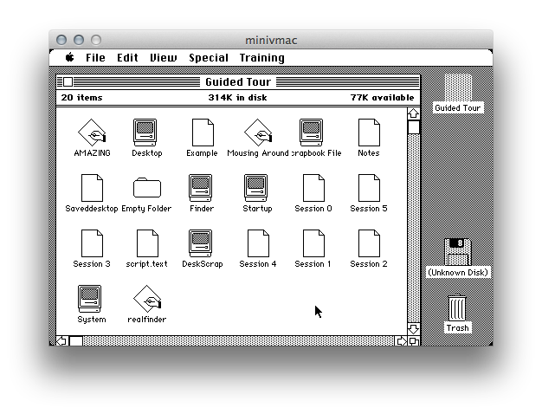Select the AMAZING application icon
Screen dimensions: 542x414
tap(92, 133)
